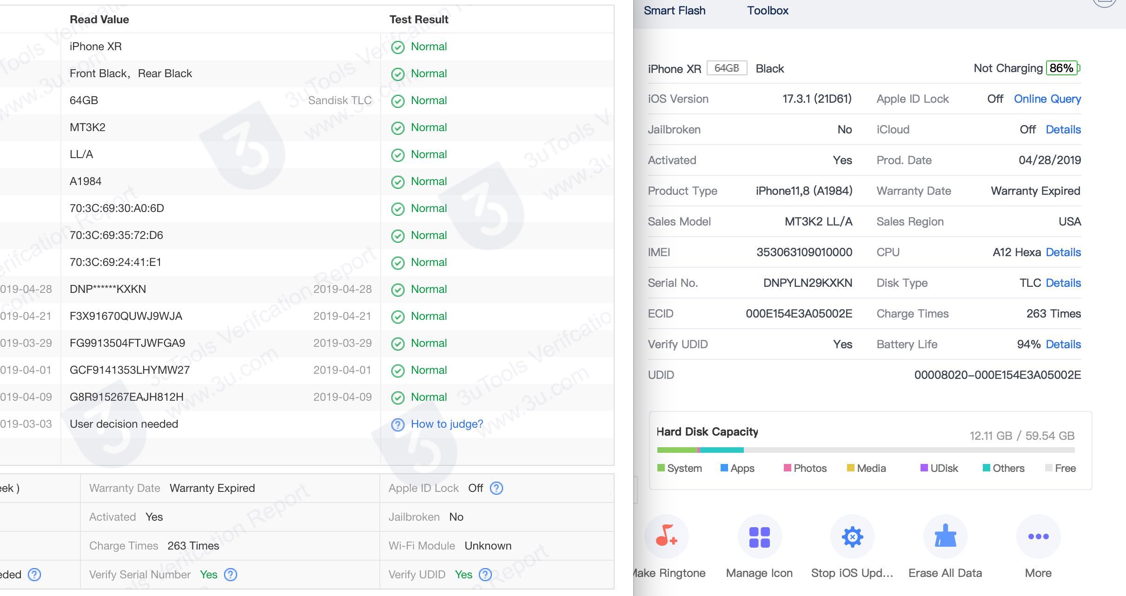The width and height of the screenshot is (1126, 596).
Task: Open the Make Ringtone tool
Action: pyautogui.click(x=666, y=537)
